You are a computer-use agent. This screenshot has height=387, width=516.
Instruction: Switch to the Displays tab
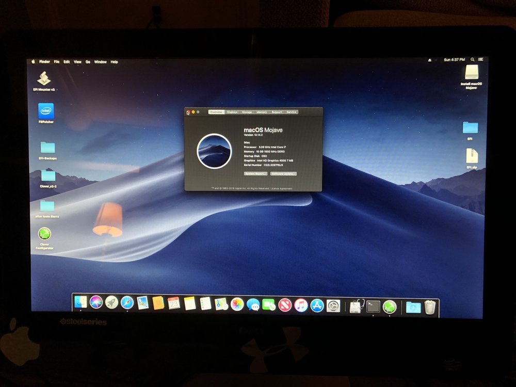click(232, 112)
